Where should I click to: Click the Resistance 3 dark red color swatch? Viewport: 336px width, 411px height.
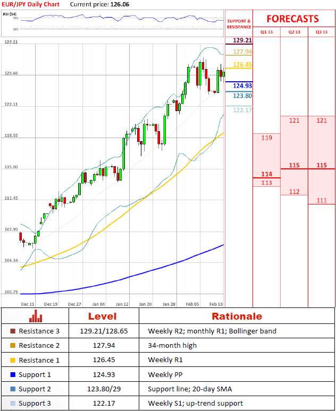pyautogui.click(x=13, y=331)
